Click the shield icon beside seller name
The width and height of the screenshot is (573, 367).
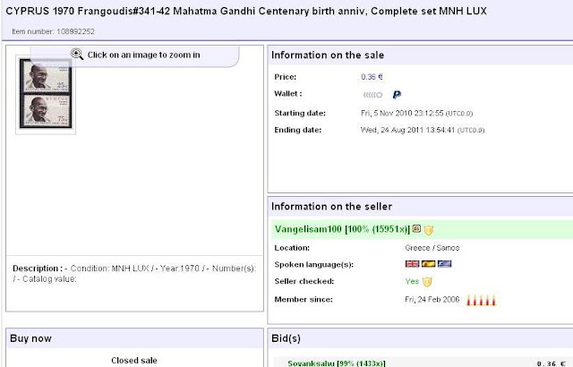click(429, 230)
